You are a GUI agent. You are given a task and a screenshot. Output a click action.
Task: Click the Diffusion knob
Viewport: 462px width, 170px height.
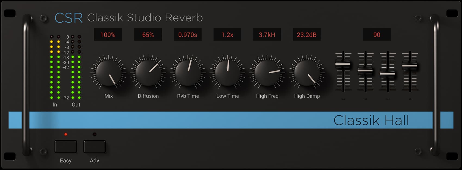pyautogui.click(x=148, y=73)
